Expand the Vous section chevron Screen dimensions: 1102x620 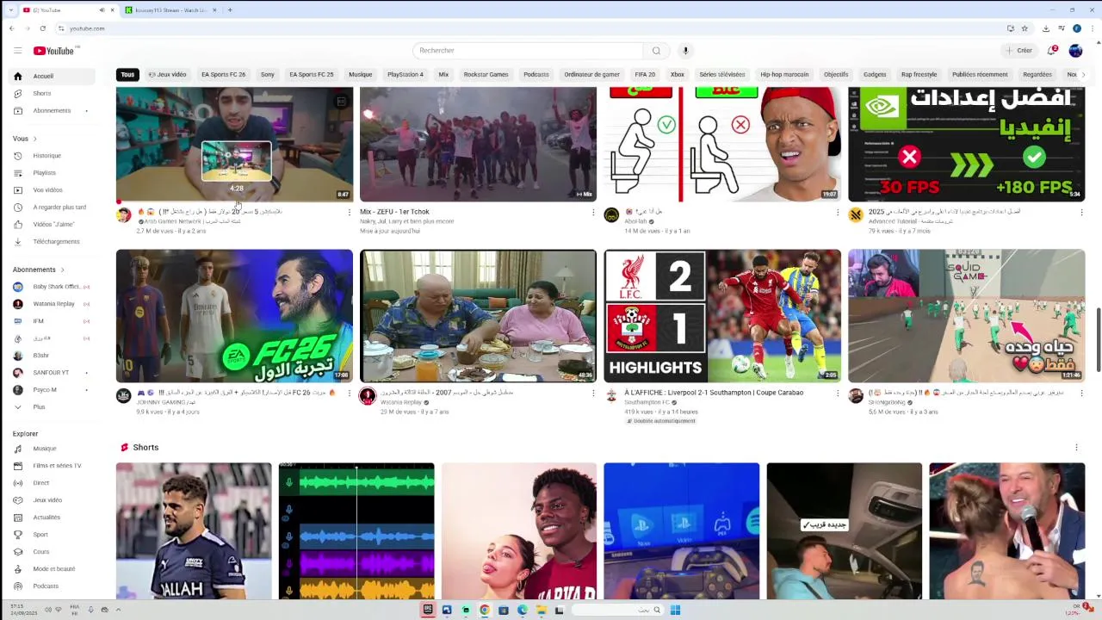34,139
